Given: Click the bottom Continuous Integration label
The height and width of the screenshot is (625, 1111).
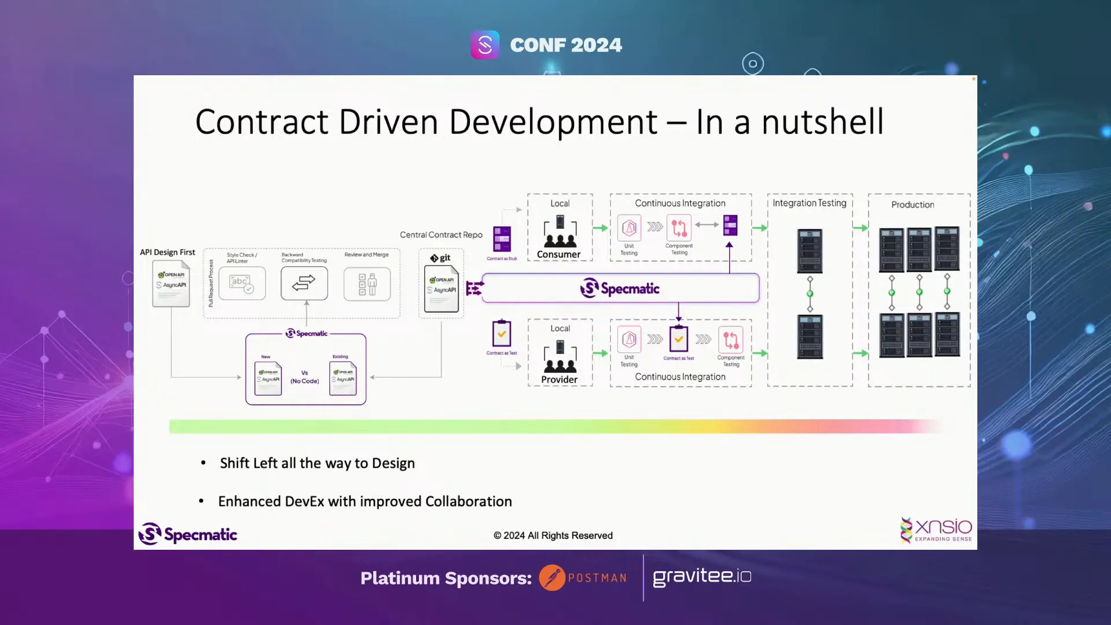Looking at the screenshot, I should 680,377.
